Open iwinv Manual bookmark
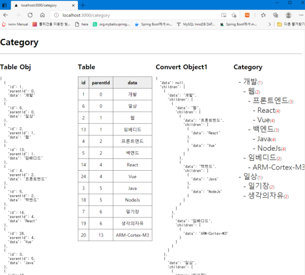 [15, 24]
